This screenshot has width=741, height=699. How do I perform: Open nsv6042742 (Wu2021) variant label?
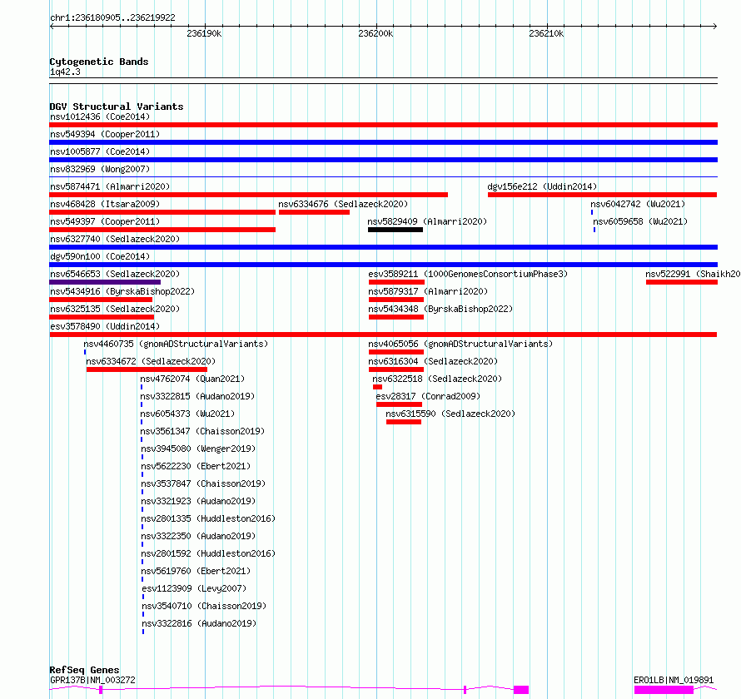[x=638, y=204]
